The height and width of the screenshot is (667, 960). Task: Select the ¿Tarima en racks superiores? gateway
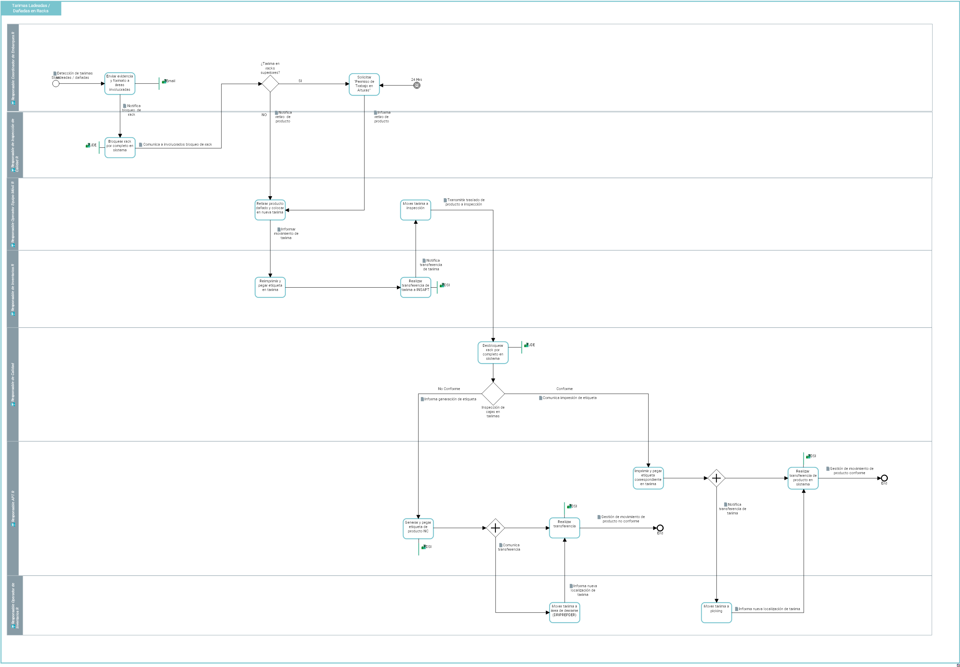click(270, 83)
